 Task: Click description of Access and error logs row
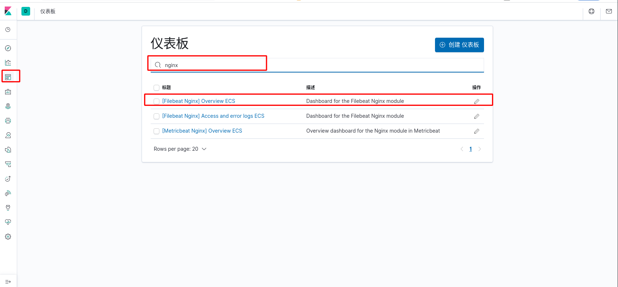click(355, 116)
